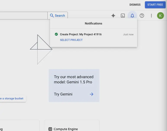Open the three-dot settings menu
Screen dimensions: 167x131
tap(151, 16)
